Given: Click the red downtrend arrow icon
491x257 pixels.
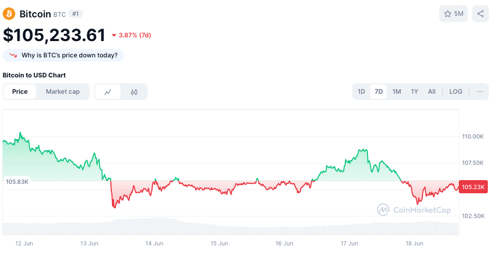Looking at the screenshot, I should 13,55.
